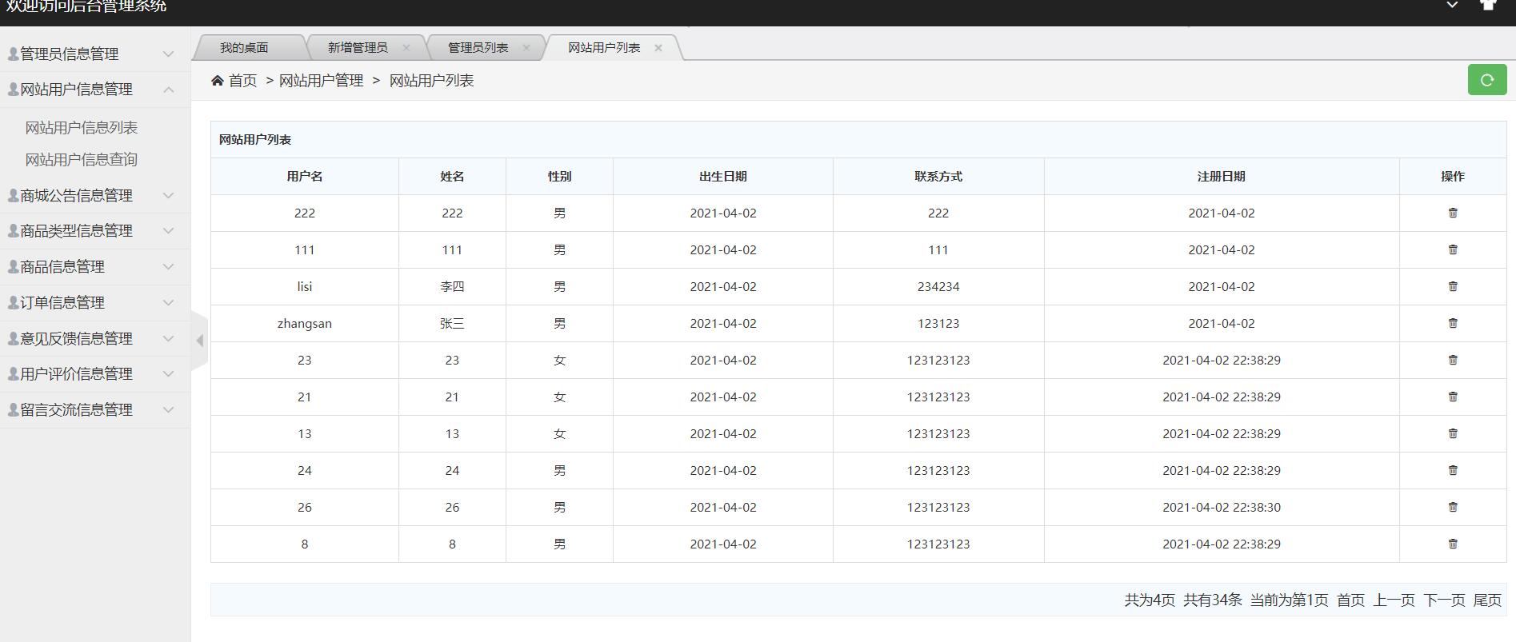
Task: Go to 首页 pagination link
Action: point(1350,600)
